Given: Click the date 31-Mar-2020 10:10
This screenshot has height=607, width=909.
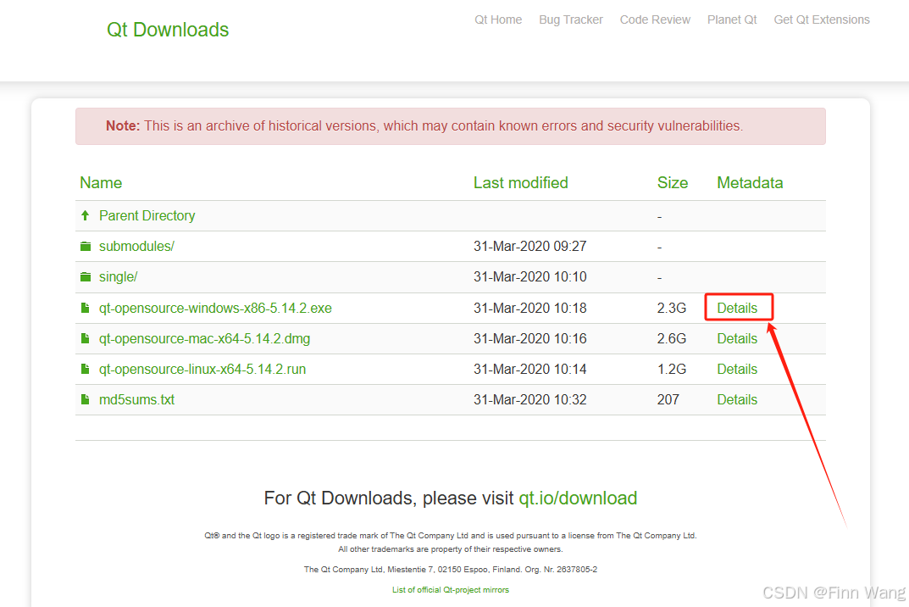Looking at the screenshot, I should pyautogui.click(x=529, y=277).
